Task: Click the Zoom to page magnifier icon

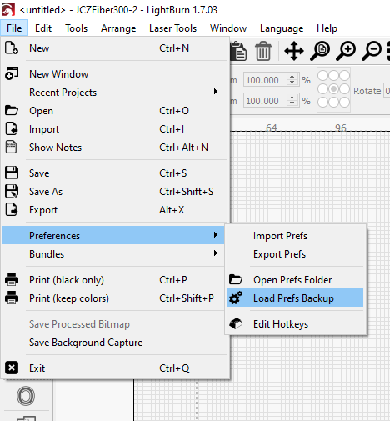Action: [x=320, y=51]
